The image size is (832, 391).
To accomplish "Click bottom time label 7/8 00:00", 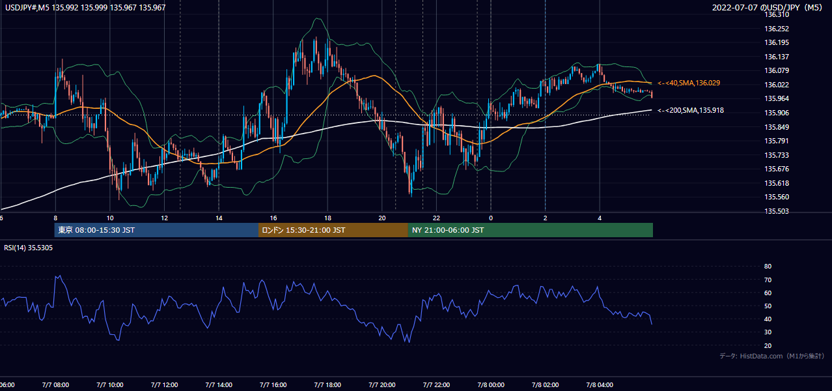I will pyautogui.click(x=491, y=384).
